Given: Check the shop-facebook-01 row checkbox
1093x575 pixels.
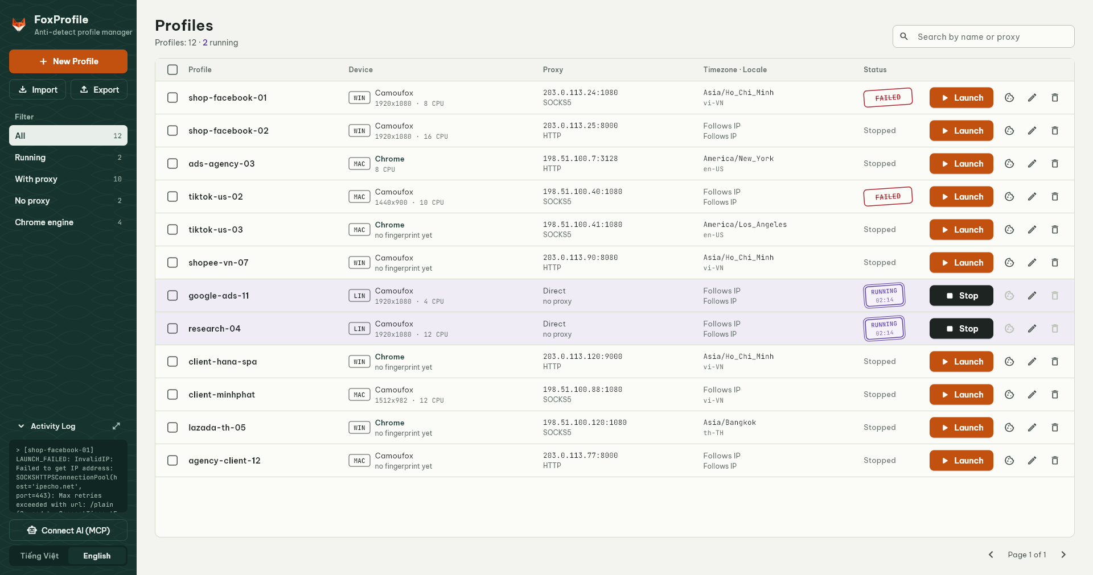Looking at the screenshot, I should (x=172, y=98).
